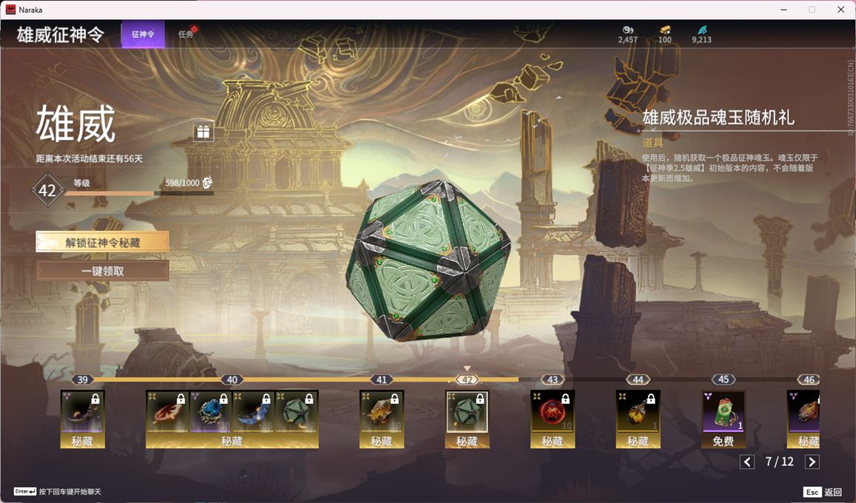Click Esc 返回 to go back
The image size is (856, 503).
823,492
